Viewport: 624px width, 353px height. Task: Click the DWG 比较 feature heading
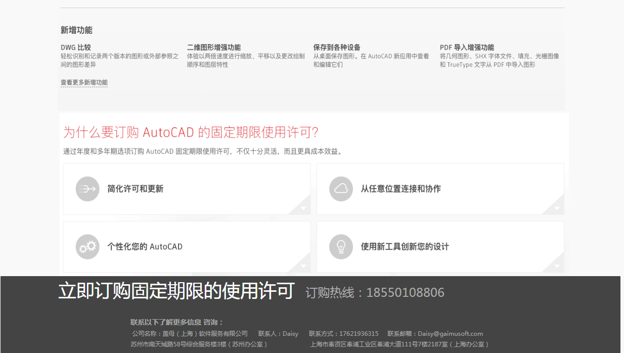coord(76,48)
